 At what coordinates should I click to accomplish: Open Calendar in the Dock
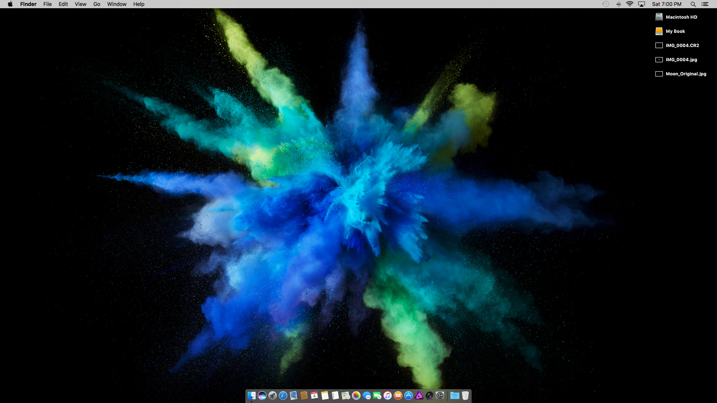[314, 396]
